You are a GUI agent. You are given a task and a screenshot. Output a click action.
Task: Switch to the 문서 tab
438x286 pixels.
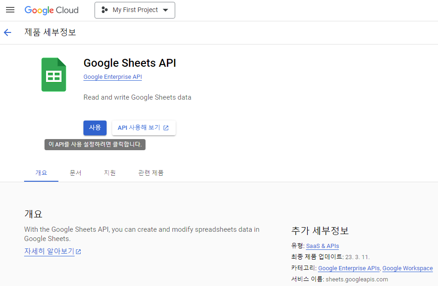pos(76,173)
